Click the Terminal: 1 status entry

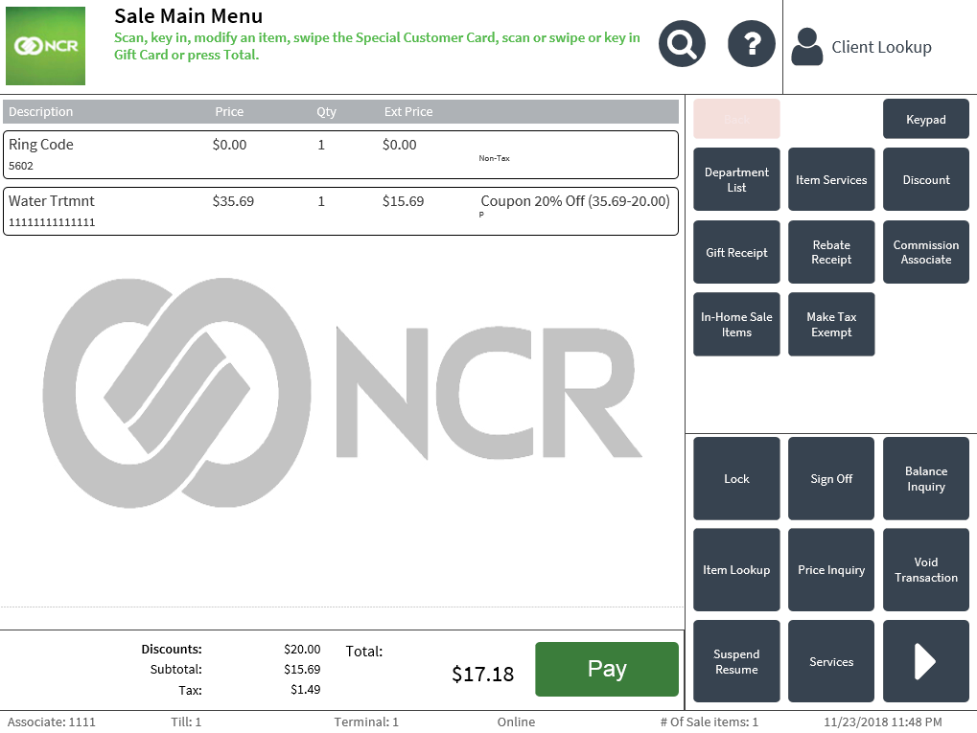click(x=366, y=722)
